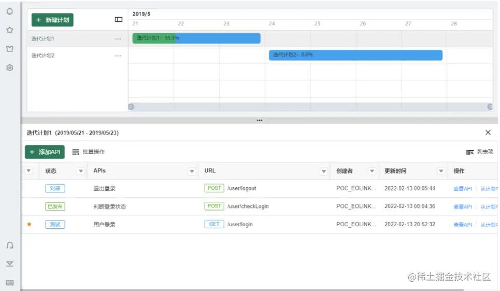Click the horizontal scrollbar at window bottom
Viewport: 500px width, 291px height.
point(242,290)
